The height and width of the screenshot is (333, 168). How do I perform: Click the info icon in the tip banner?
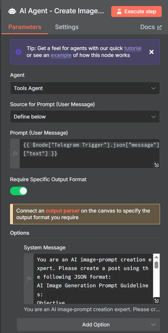click(x=18, y=52)
